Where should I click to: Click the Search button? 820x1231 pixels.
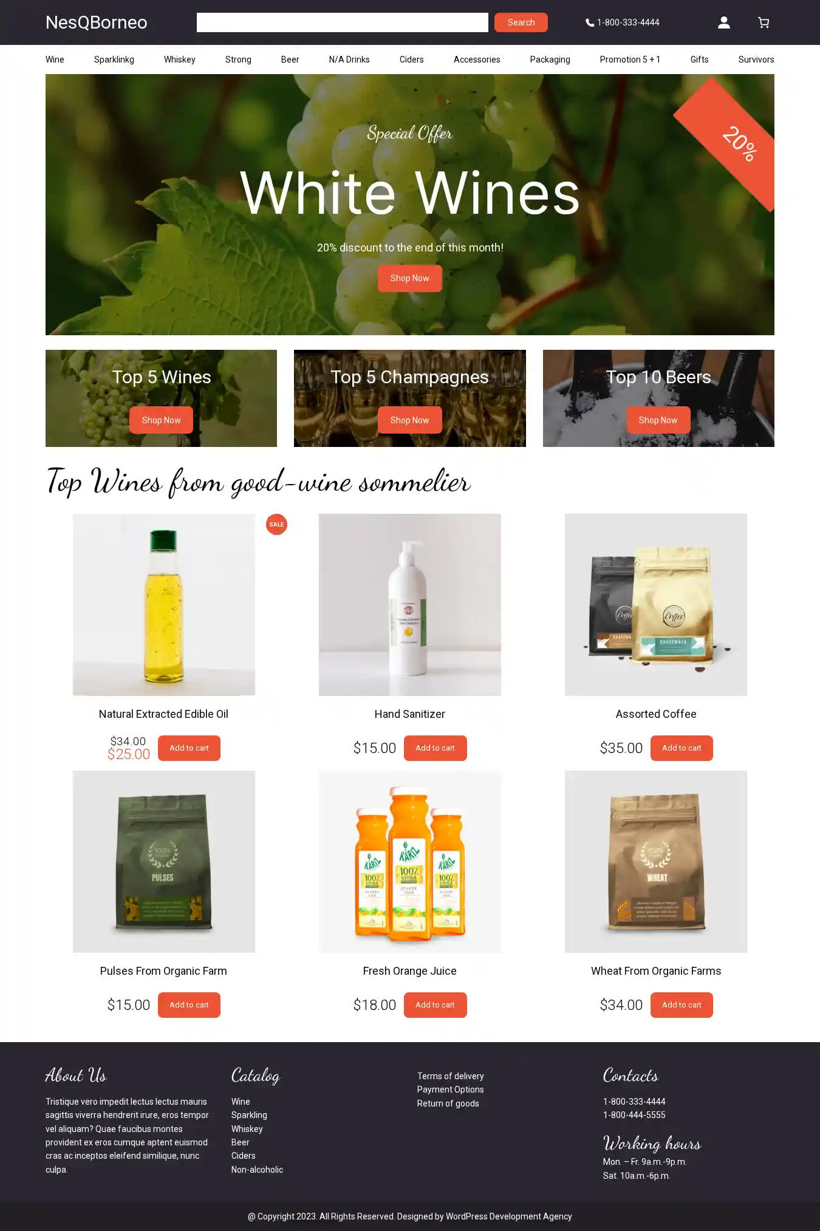521,22
